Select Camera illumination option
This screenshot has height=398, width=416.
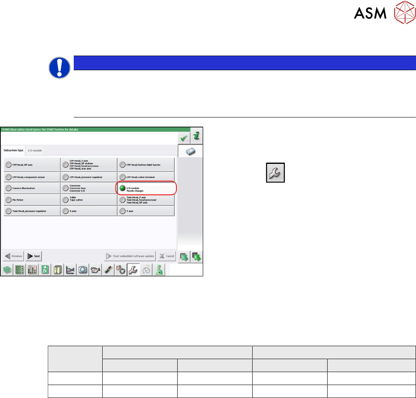tap(32, 188)
